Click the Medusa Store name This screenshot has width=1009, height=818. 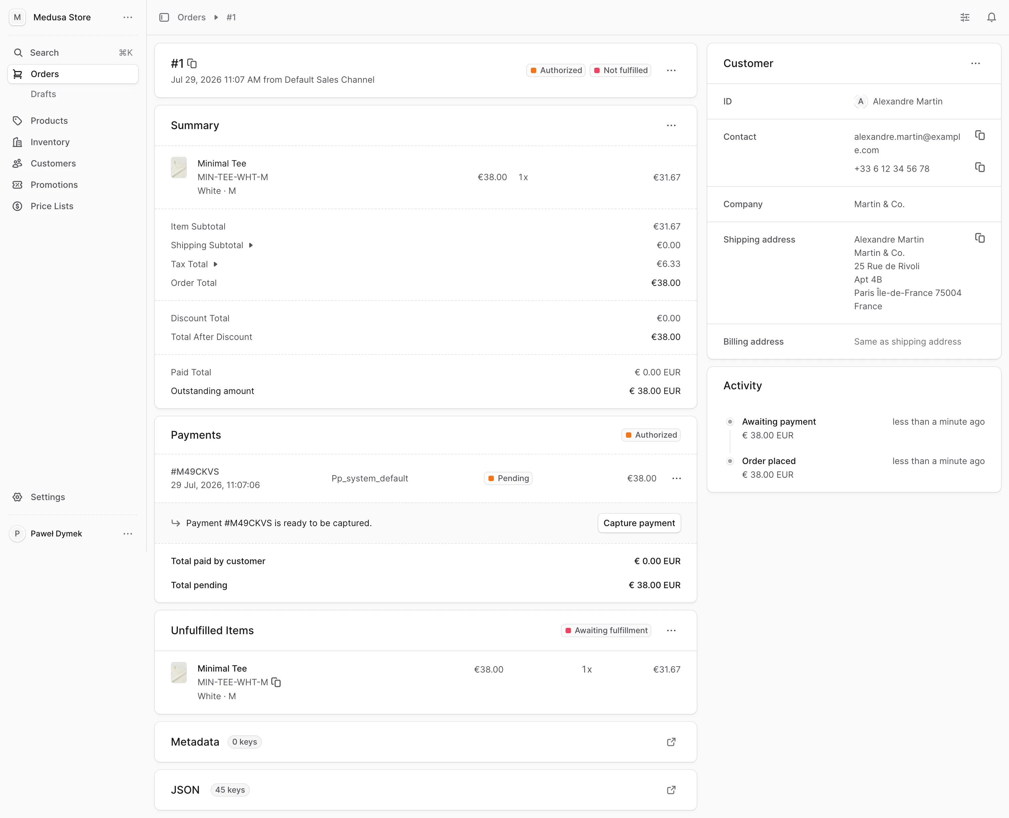tap(62, 17)
